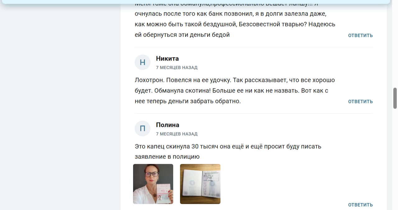Open the author name Полина
The height and width of the screenshot is (210, 398).
coord(168,125)
